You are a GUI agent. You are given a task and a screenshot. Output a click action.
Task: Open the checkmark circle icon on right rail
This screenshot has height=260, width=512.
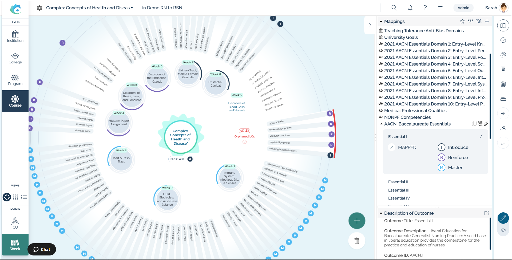click(x=503, y=40)
